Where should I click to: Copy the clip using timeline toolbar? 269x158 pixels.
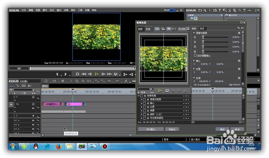(x=77, y=81)
